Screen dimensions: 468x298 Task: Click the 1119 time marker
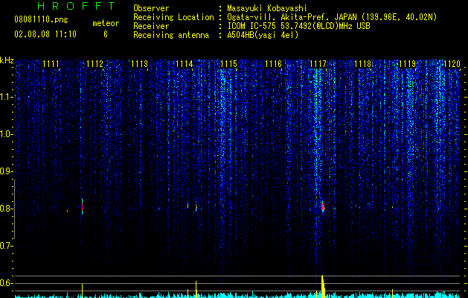coord(408,64)
